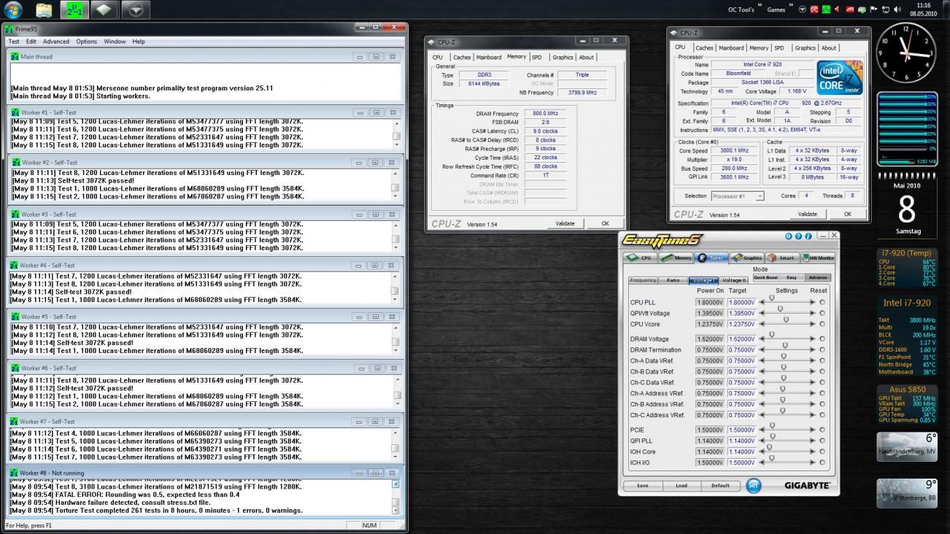Click the green Prime95 tray icon
Screen dimensions: 950x534
point(826,9)
